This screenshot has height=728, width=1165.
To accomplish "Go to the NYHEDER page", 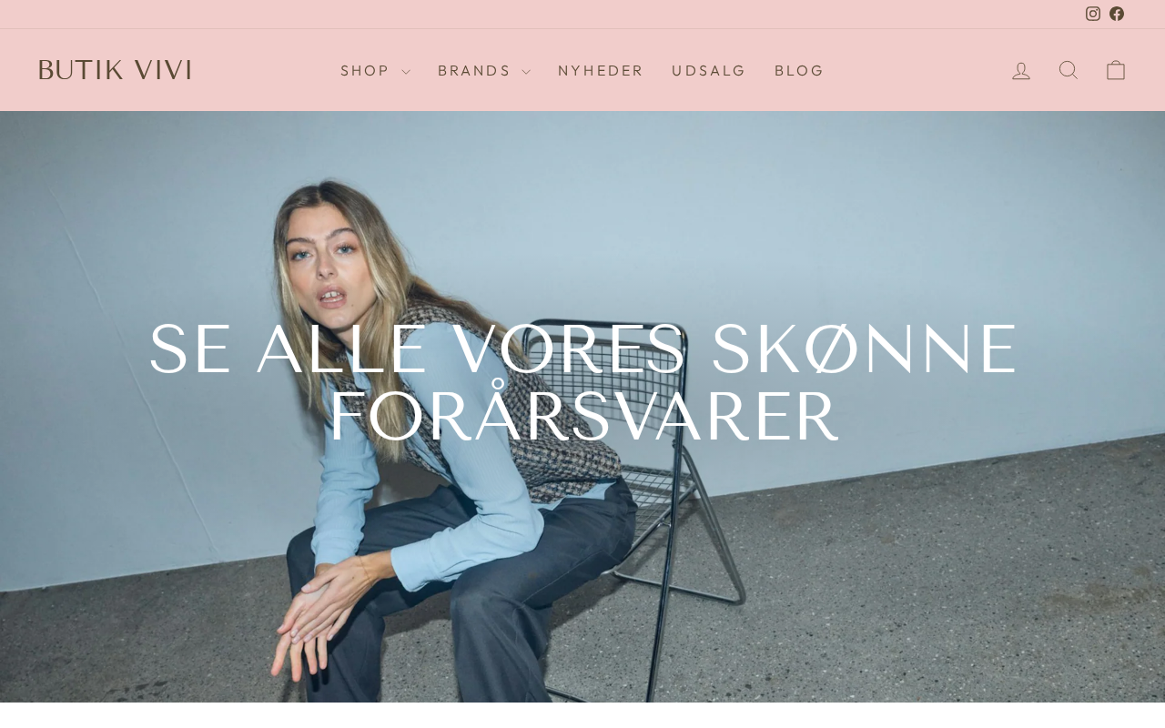I will [601, 71].
